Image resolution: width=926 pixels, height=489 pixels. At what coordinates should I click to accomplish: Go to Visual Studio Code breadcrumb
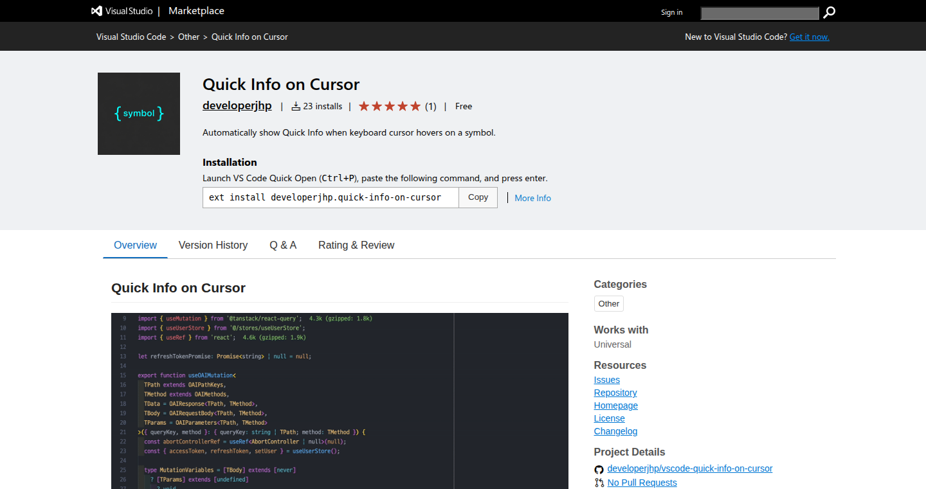[131, 37]
